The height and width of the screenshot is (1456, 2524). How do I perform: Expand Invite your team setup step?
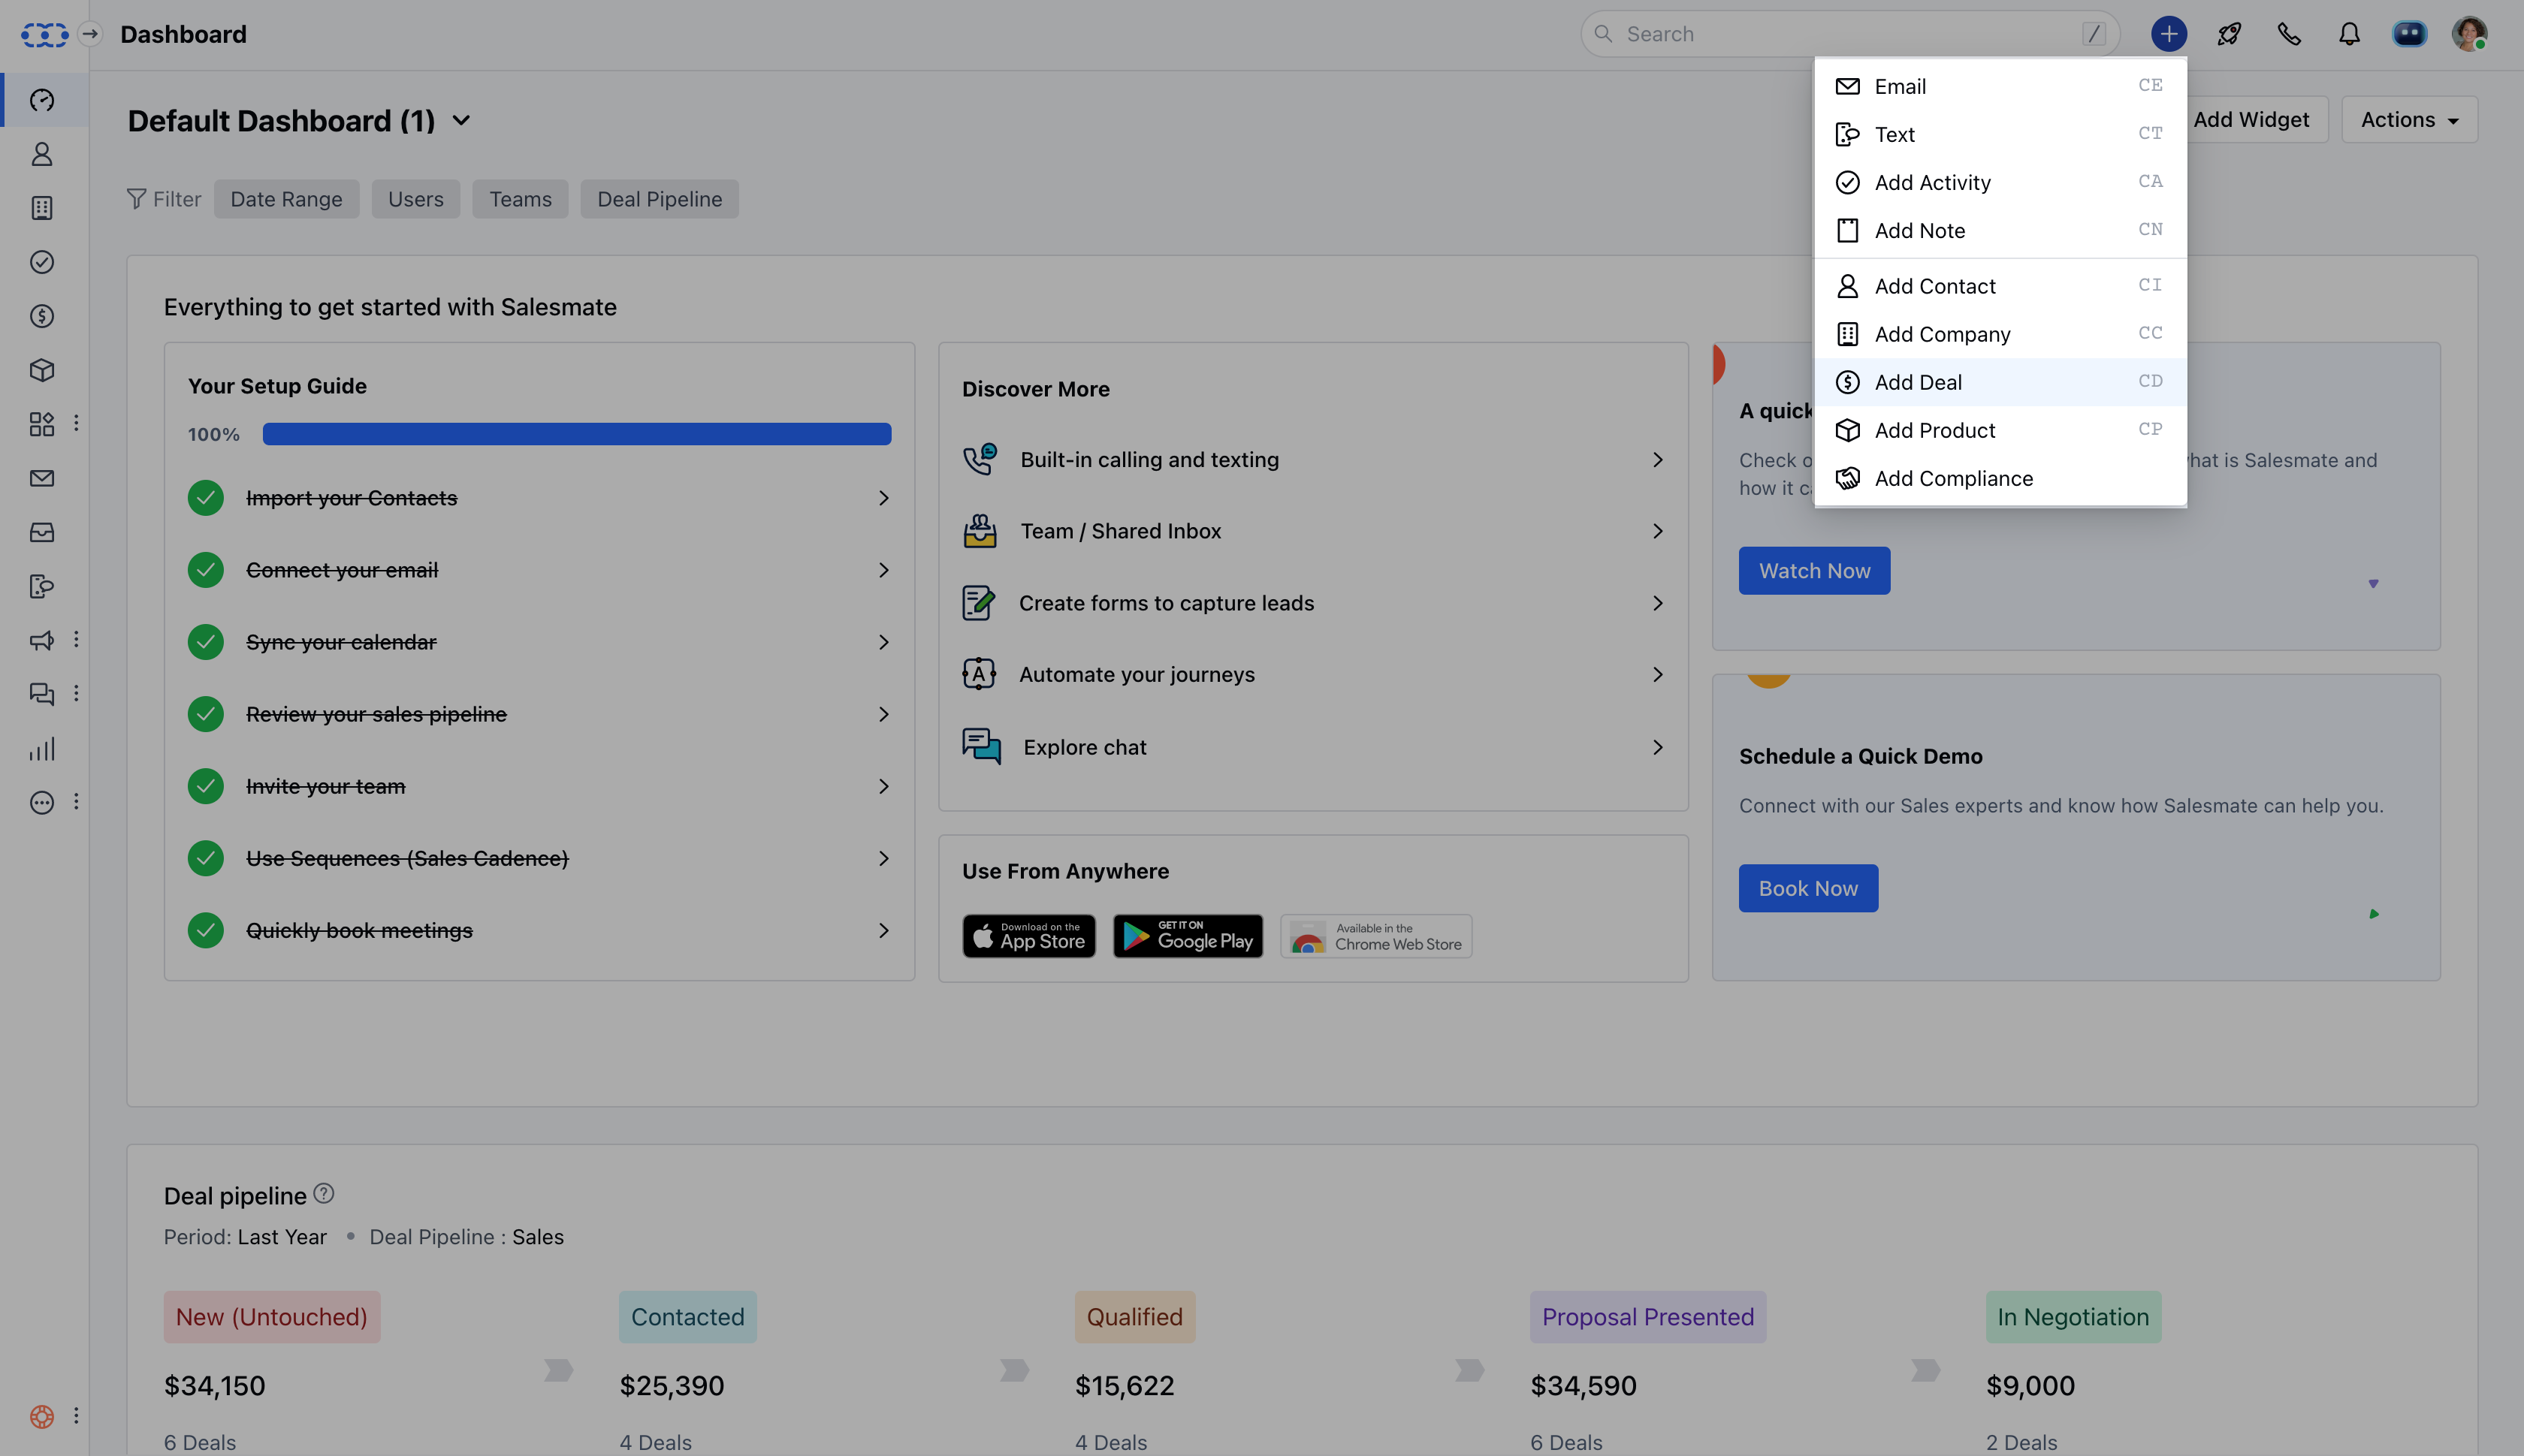tap(539, 786)
